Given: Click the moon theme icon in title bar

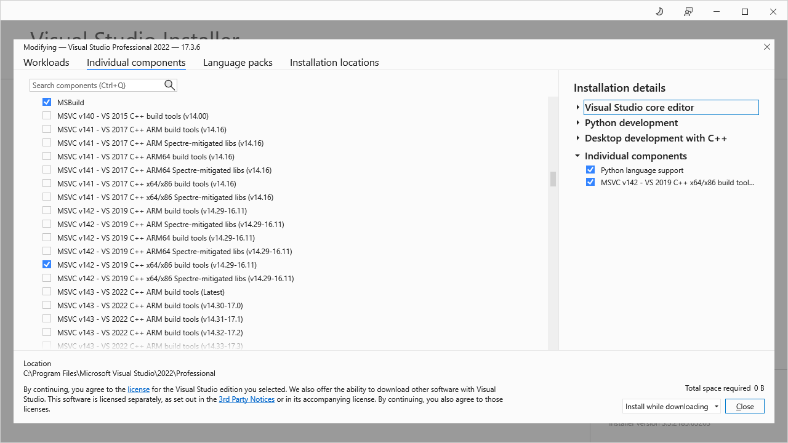Looking at the screenshot, I should click(x=659, y=11).
